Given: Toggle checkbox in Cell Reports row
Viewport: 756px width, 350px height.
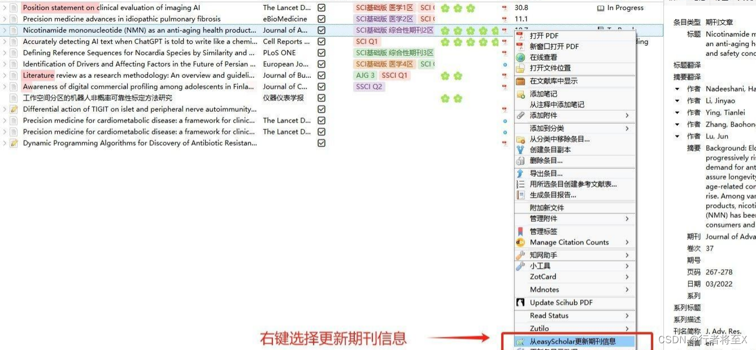Looking at the screenshot, I should [x=321, y=42].
